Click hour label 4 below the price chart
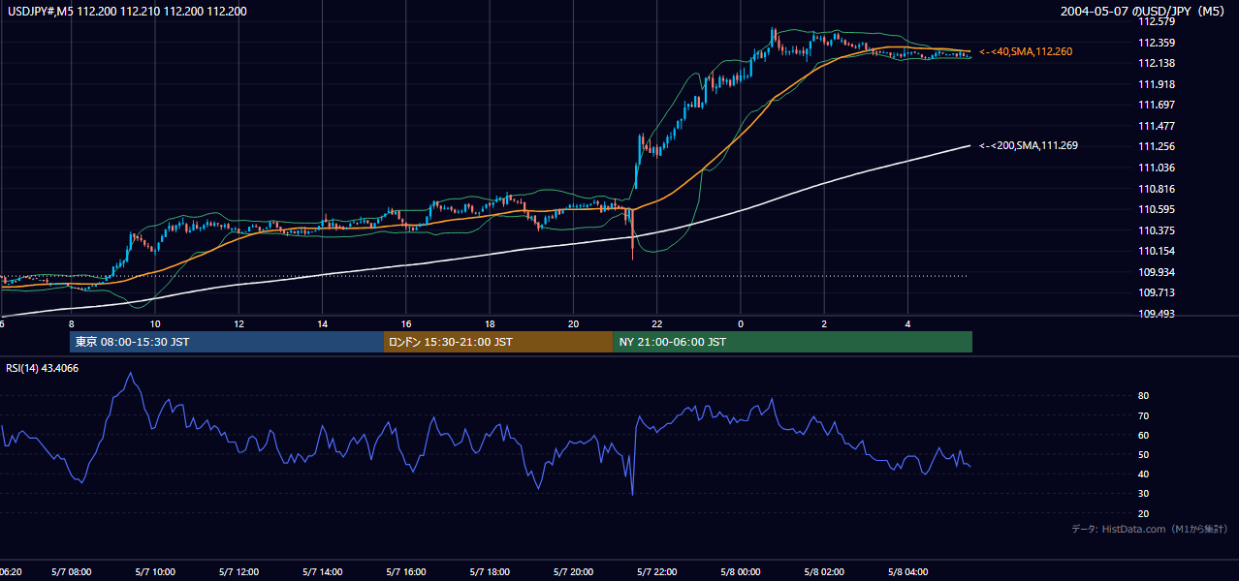Viewport: 1239px width, 581px height. (x=907, y=323)
